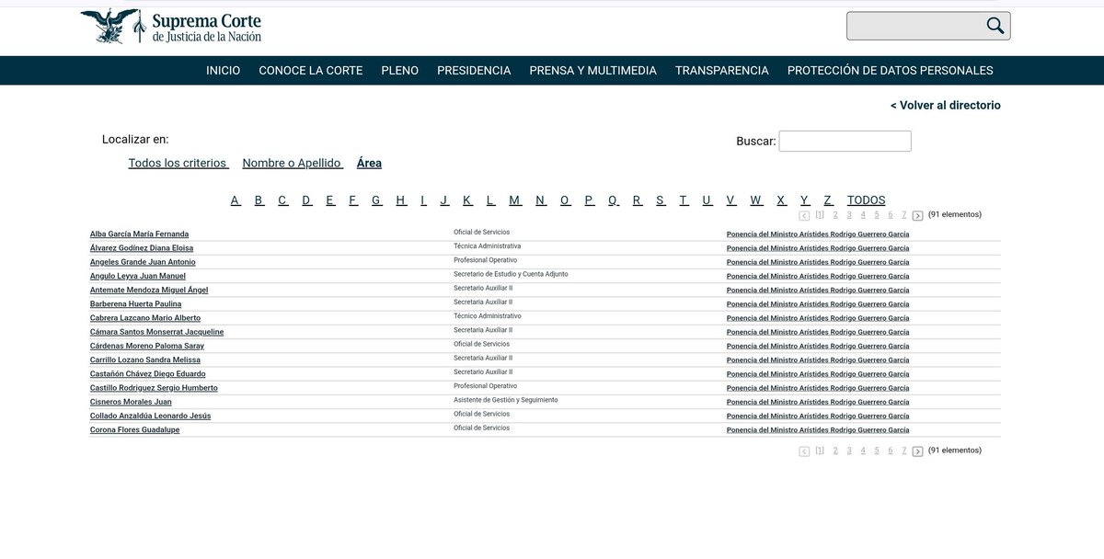
Task: Show TODOS letters filter
Action: point(867,200)
